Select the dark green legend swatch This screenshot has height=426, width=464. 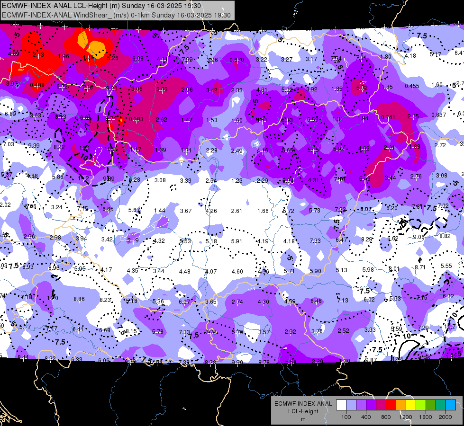[x=431, y=405]
